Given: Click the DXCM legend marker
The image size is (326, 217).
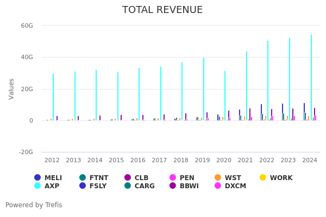Looking at the screenshot, I should pyautogui.click(x=218, y=186).
